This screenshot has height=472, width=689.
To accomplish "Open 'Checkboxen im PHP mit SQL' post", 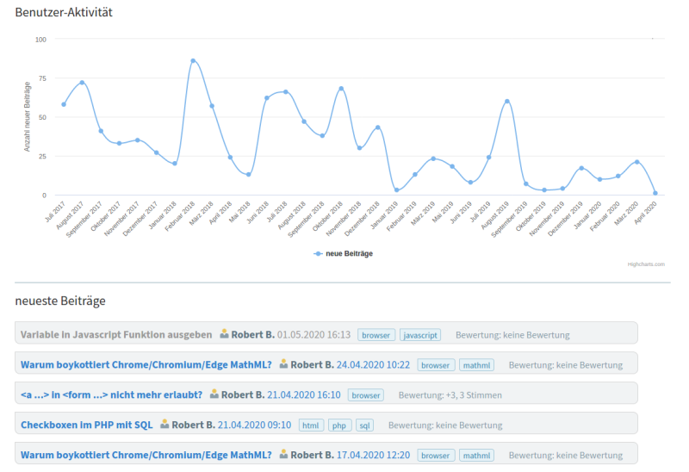I will [x=86, y=425].
